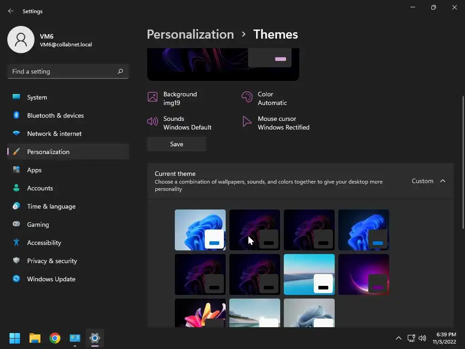Screen dimensions: 465x349
Task: Click the Bluetooth icon in sidebar
Action: pos(16,115)
